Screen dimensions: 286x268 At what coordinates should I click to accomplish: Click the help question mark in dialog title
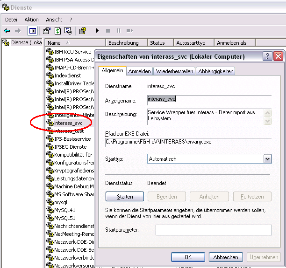point(267,56)
